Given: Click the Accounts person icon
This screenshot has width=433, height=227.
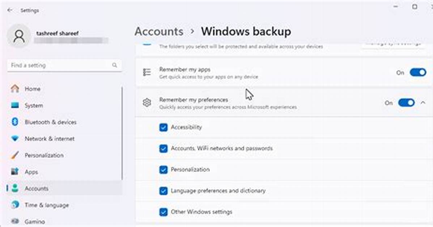Looking at the screenshot, I should coord(15,188).
